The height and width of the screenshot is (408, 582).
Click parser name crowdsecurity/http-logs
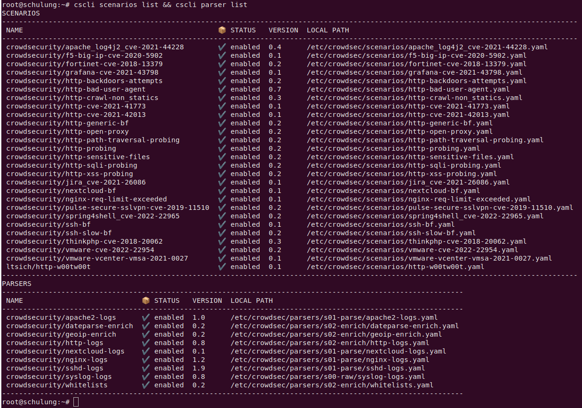(55, 343)
